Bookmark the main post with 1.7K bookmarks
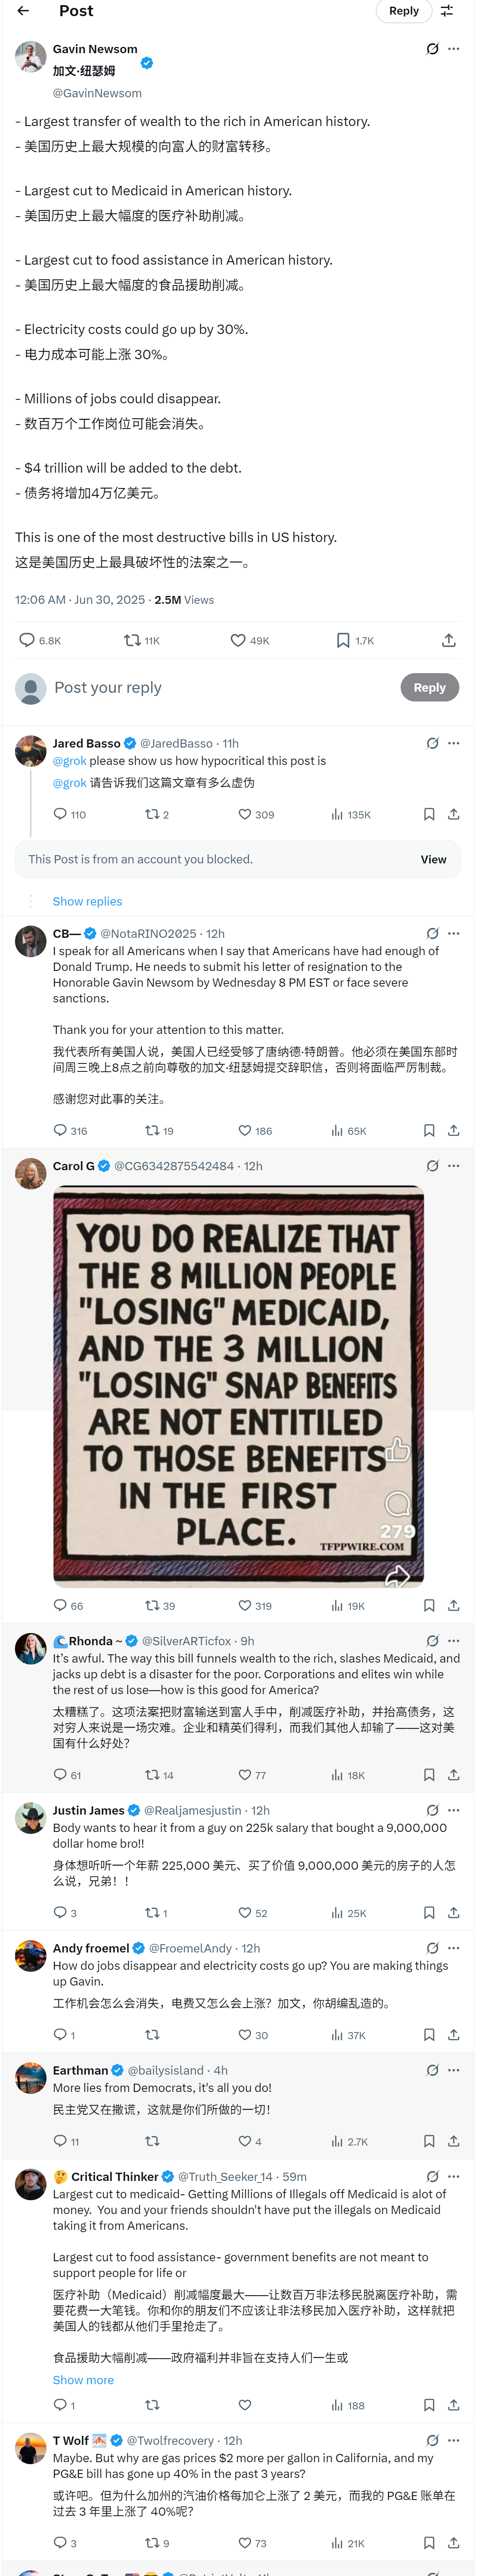This screenshot has width=483, height=2576. (x=343, y=640)
